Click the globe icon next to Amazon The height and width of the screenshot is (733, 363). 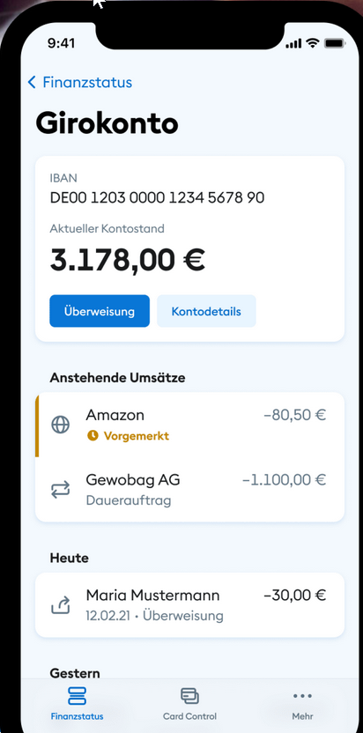tap(60, 425)
